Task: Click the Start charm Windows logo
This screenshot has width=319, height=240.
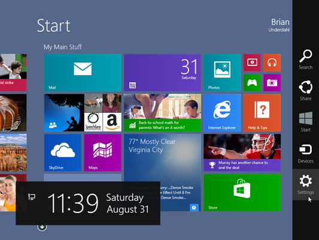Action: [x=306, y=118]
